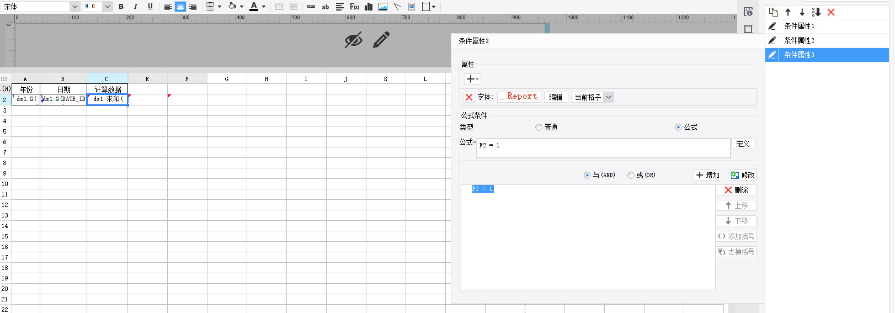Click the 增加 add condition button
895x313 pixels.
(707, 175)
